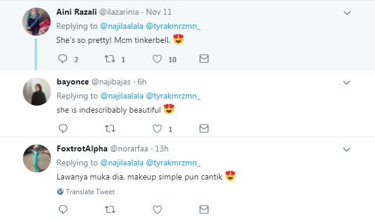The width and height of the screenshot is (375, 220).
Task: Expand options chevron on Aini Razali's tweet
Action: click(347, 13)
